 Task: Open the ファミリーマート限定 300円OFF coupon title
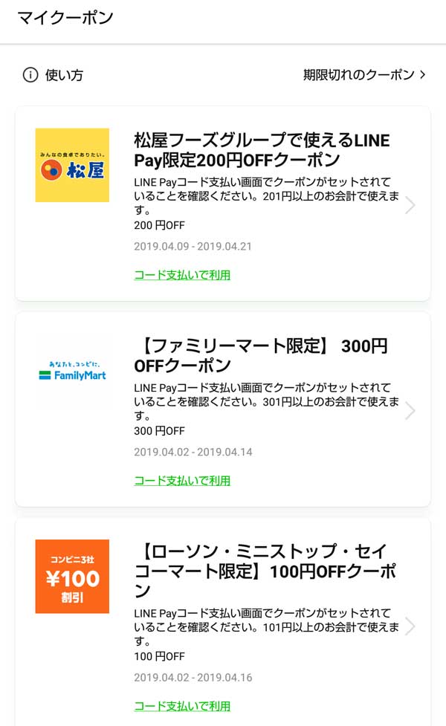(260, 355)
